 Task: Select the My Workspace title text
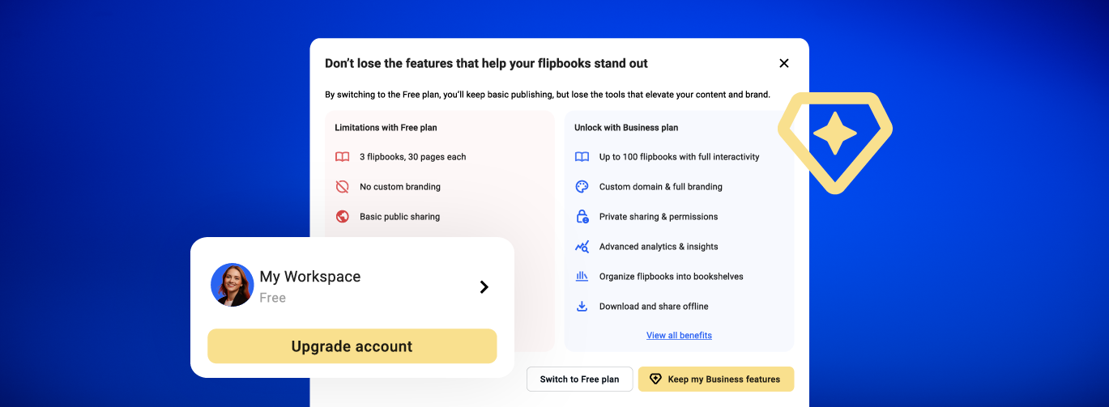click(x=309, y=277)
